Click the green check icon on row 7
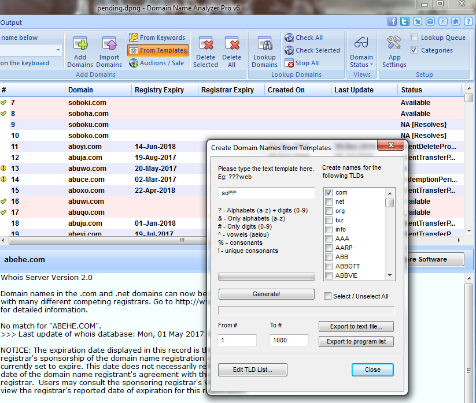476x403 pixels. 3,103
